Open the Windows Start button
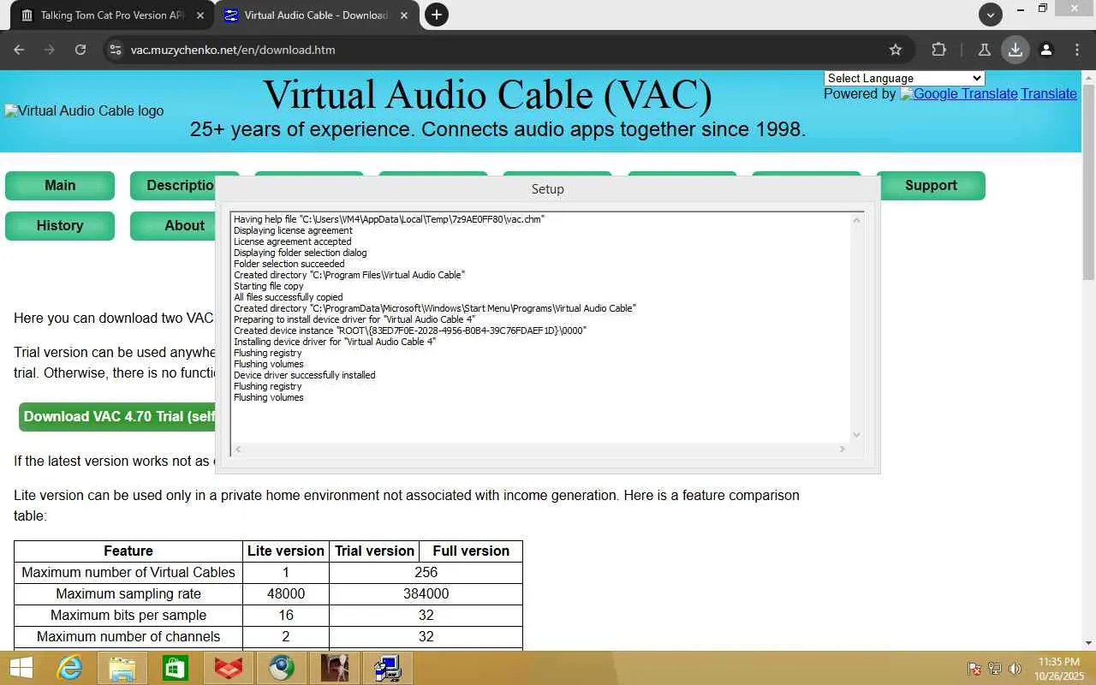1096x685 pixels. (x=21, y=668)
